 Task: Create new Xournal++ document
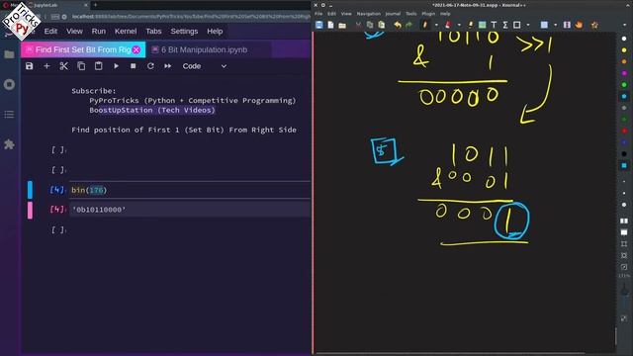coord(330,25)
